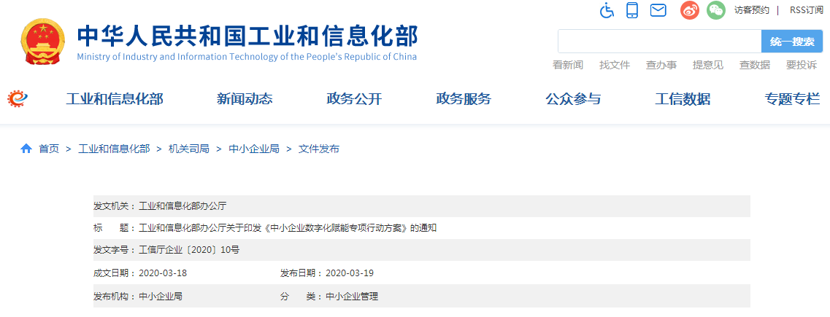
Task: Open the WeChat icon
Action: (x=716, y=10)
